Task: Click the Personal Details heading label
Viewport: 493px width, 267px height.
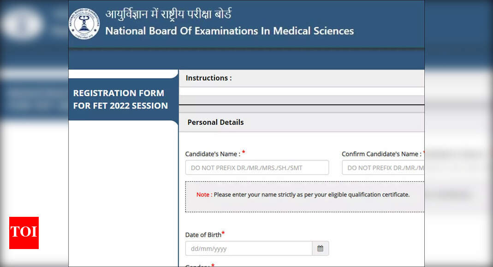Action: [x=215, y=122]
